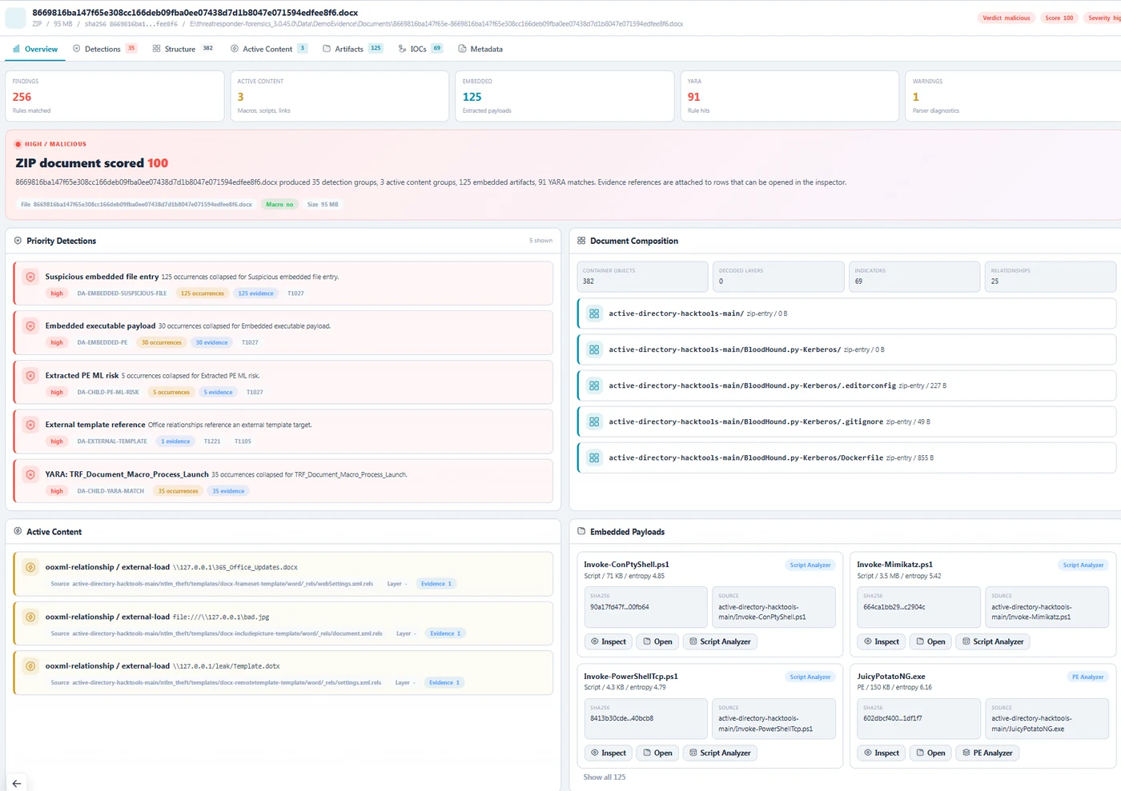The height and width of the screenshot is (791, 1121).
Task: Click the Active Content section header icon
Action: (18, 531)
